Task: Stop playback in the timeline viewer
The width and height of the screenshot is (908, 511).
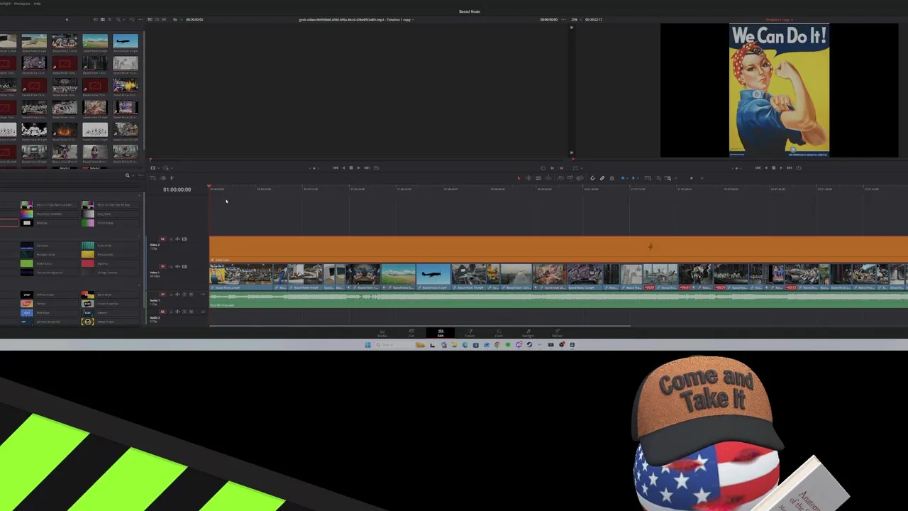Action: pos(773,168)
